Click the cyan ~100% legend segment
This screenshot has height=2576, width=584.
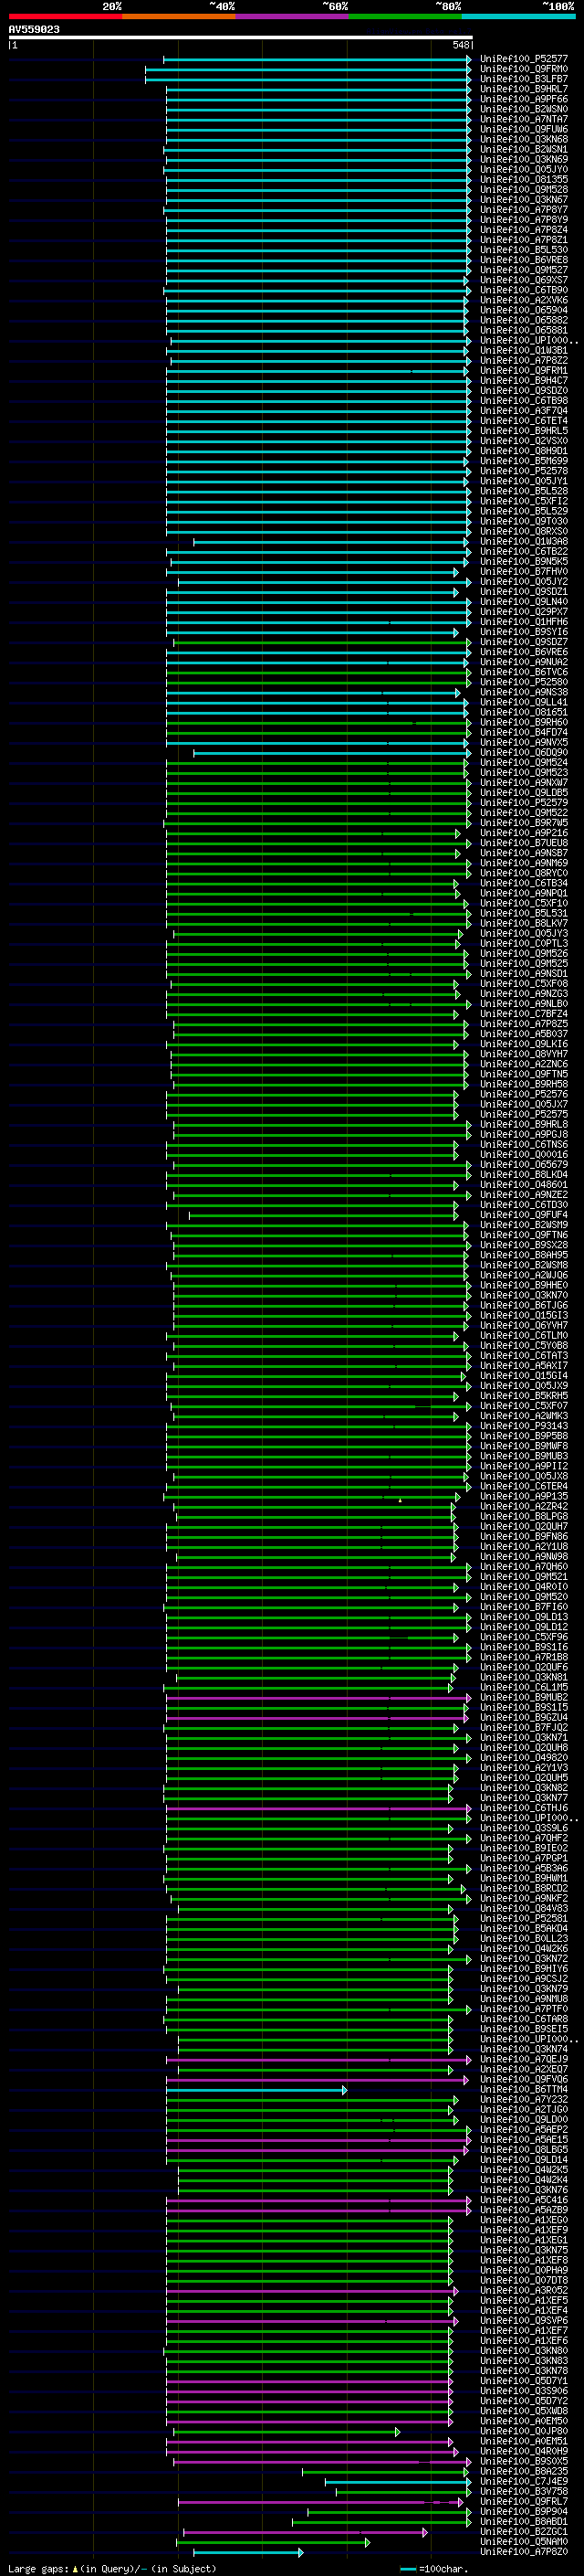tap(518, 16)
